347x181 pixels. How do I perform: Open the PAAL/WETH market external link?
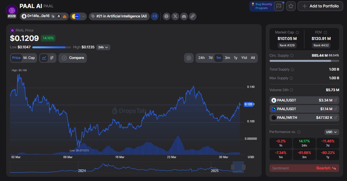(x=335, y=118)
